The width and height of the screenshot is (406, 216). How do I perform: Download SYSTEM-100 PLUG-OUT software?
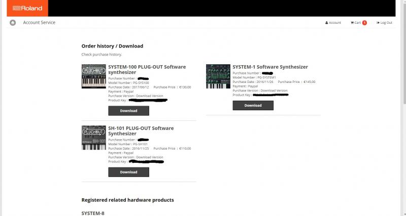[x=129, y=111]
